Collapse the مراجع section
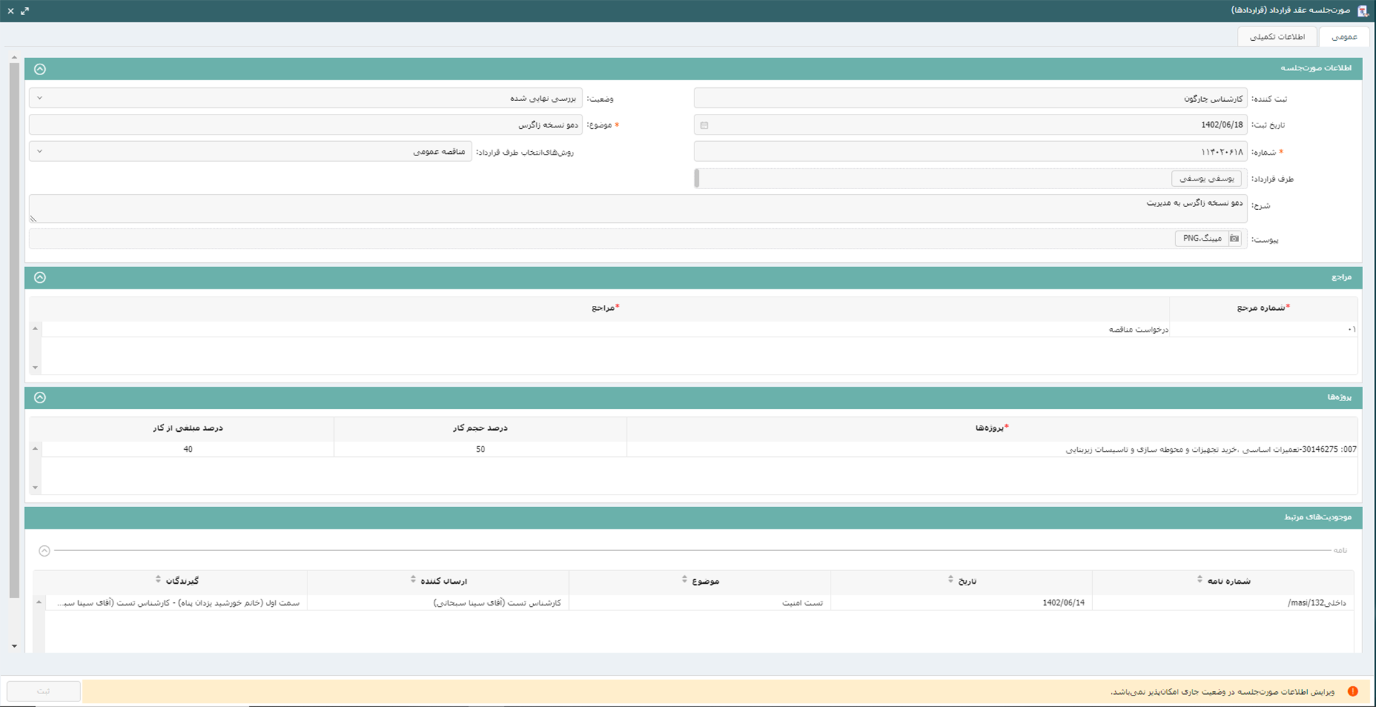Screen dimensions: 1376x707 pyautogui.click(x=40, y=278)
